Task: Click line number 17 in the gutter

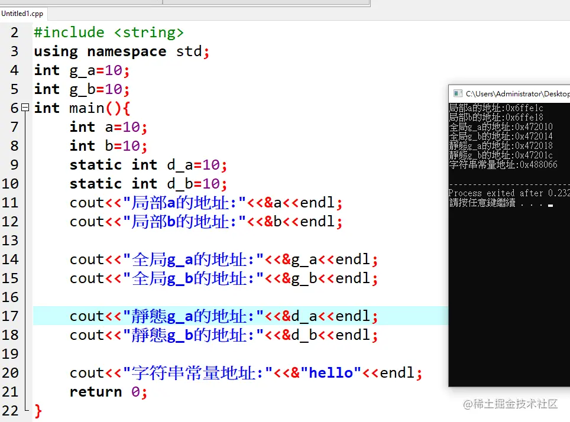Action: pyautogui.click(x=10, y=316)
